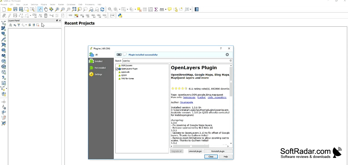Expand the select features dropdown arrow
348x165 pixels.
pyautogui.click(x=127, y=9)
